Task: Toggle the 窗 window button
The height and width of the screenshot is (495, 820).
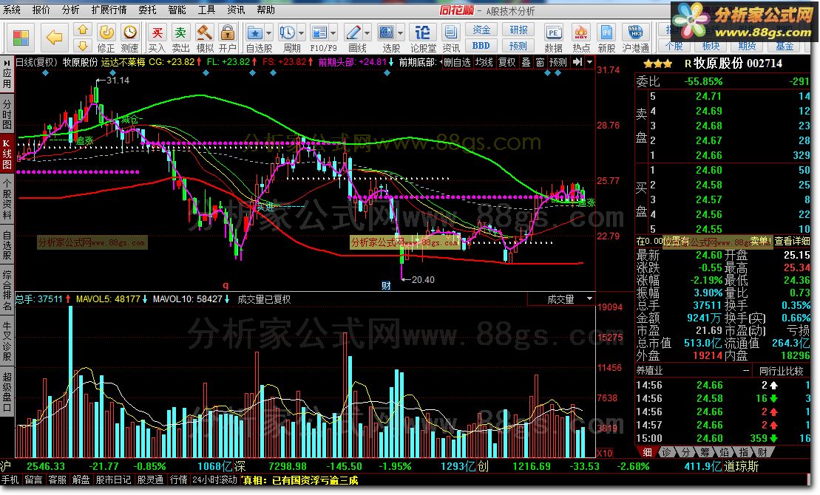Action: coord(541,62)
